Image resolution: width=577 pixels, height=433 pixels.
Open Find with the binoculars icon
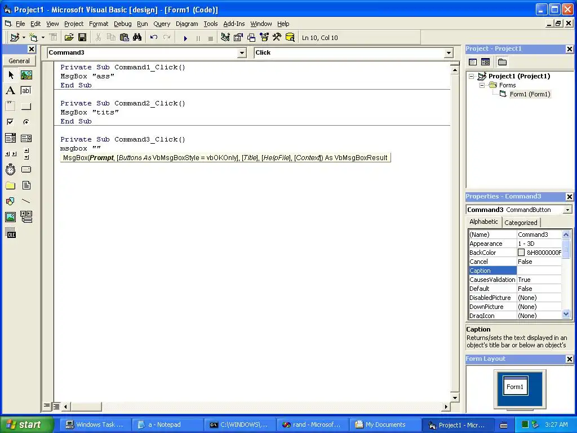137,37
